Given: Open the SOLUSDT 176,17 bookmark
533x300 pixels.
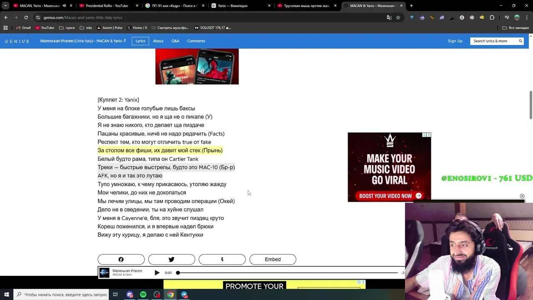Looking at the screenshot, I should click(213, 27).
